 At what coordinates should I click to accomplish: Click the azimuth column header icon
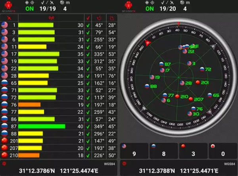pos(100,18)
